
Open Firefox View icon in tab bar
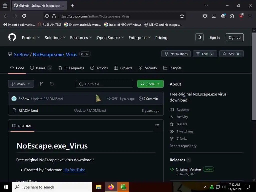tap(5, 5)
